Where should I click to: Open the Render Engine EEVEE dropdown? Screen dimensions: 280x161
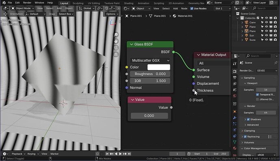coord(267,71)
